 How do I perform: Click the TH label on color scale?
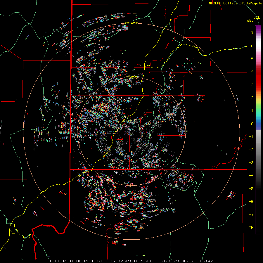pos(251,228)
